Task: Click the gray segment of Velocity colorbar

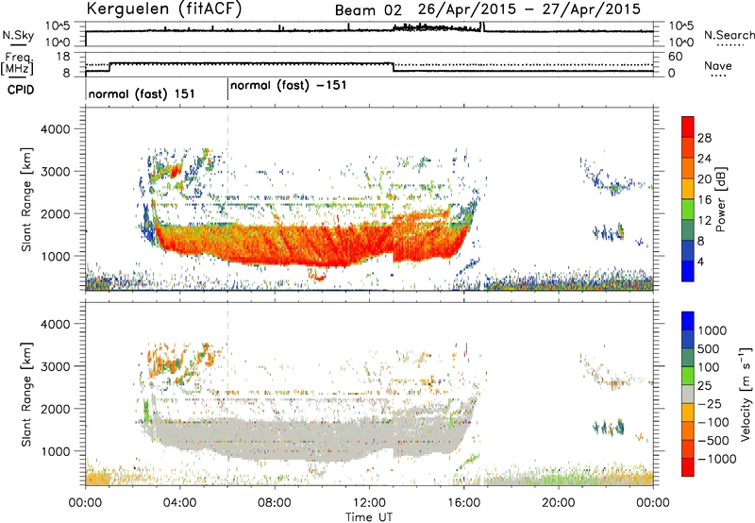Action: point(688,394)
